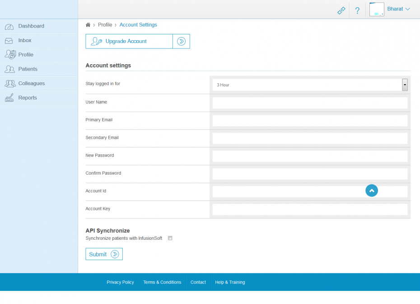Submit the account settings form

104,254
